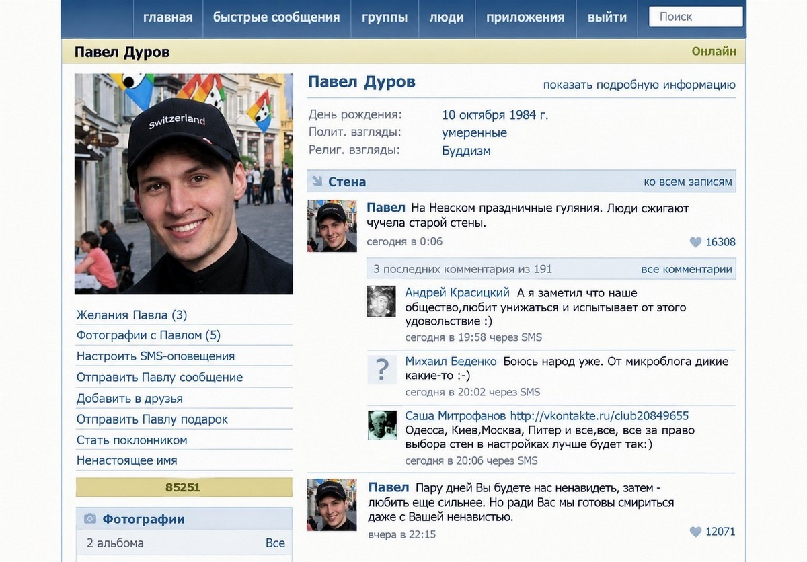Click the сегодня в 20:02 через SMS timestamp
Image resolution: width=807 pixels, height=562 pixels.
[473, 392]
